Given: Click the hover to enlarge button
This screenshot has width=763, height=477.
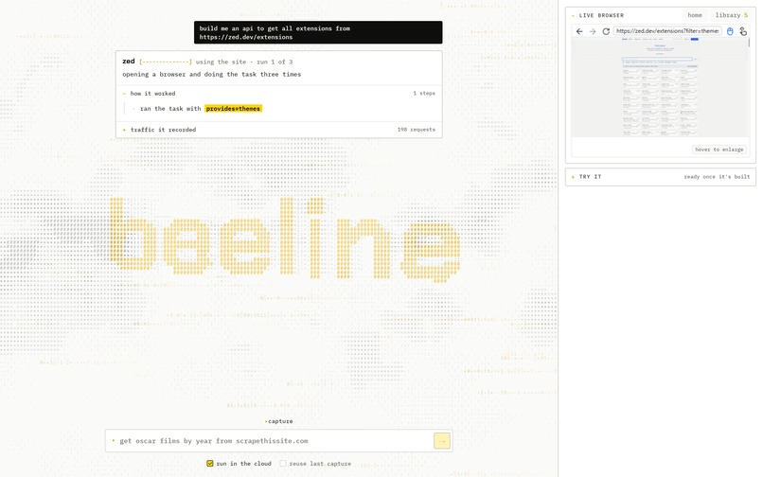Looking at the screenshot, I should 719,150.
